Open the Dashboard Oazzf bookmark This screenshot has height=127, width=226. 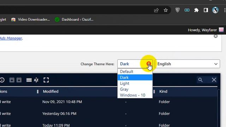coord(74,19)
